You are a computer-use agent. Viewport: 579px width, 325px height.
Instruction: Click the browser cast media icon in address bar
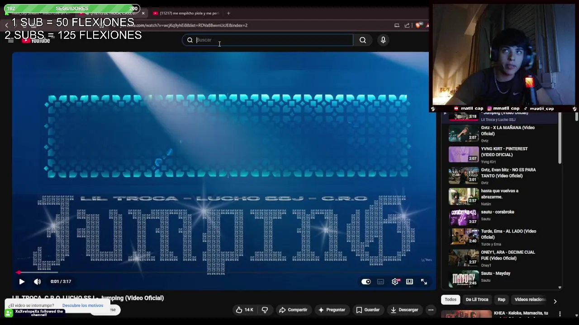397,25
